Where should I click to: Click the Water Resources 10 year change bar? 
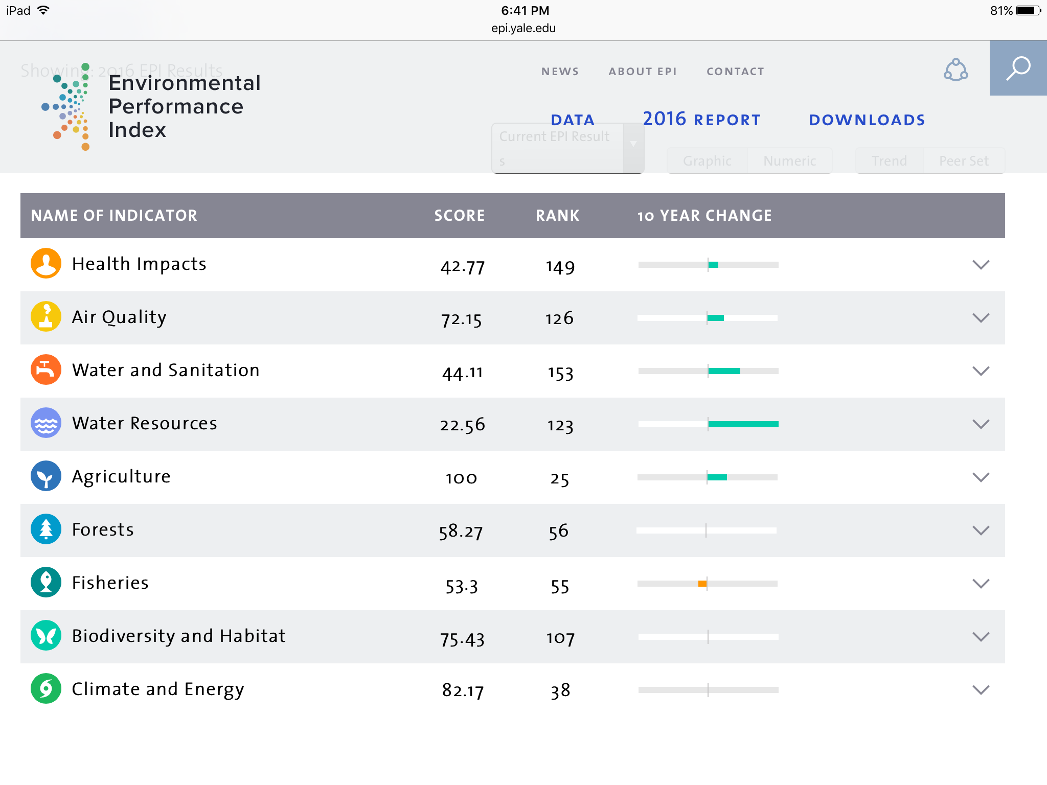(709, 424)
